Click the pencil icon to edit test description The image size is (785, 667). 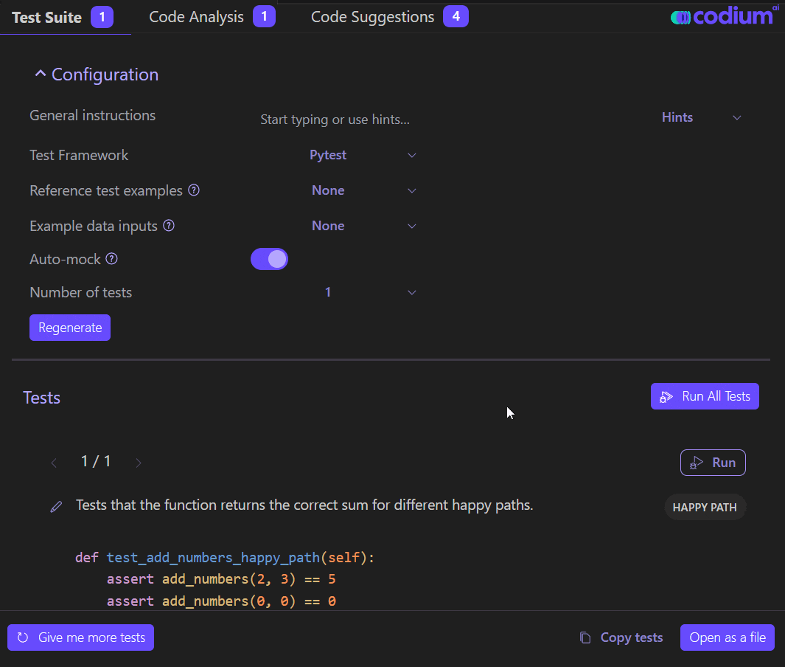click(x=57, y=506)
